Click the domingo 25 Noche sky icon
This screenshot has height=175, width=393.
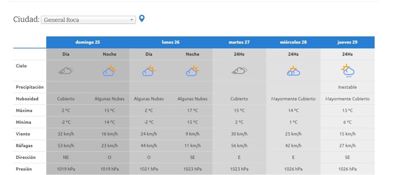[109, 71]
